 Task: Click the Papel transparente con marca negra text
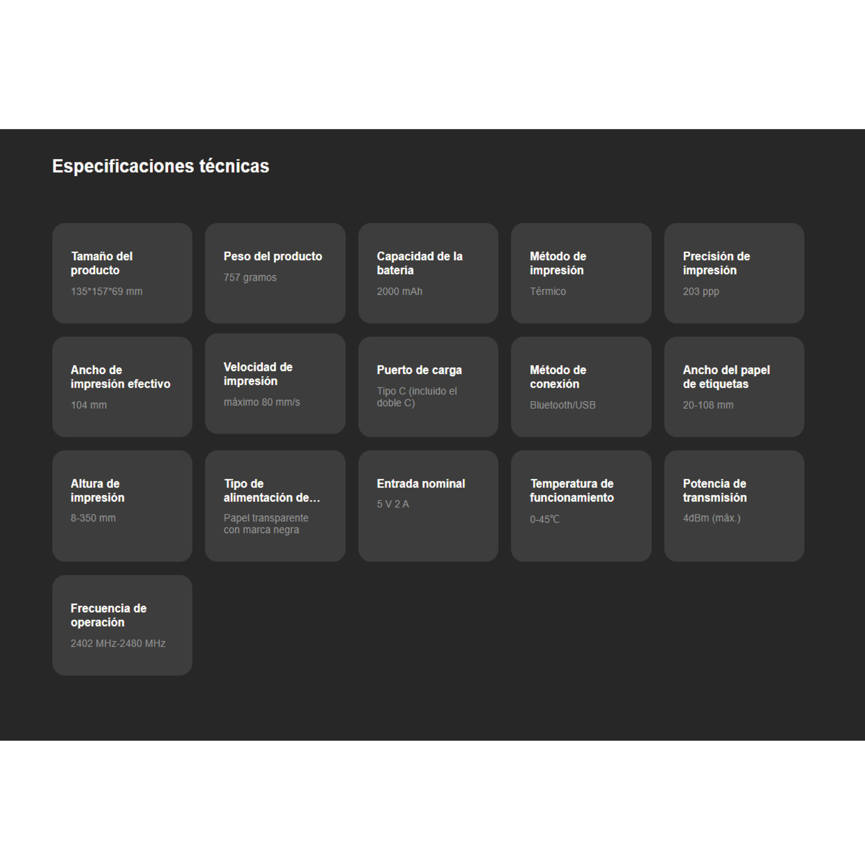pos(266,524)
